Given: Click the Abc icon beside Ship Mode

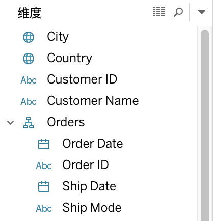Looking at the screenshot, I should click(x=44, y=208).
